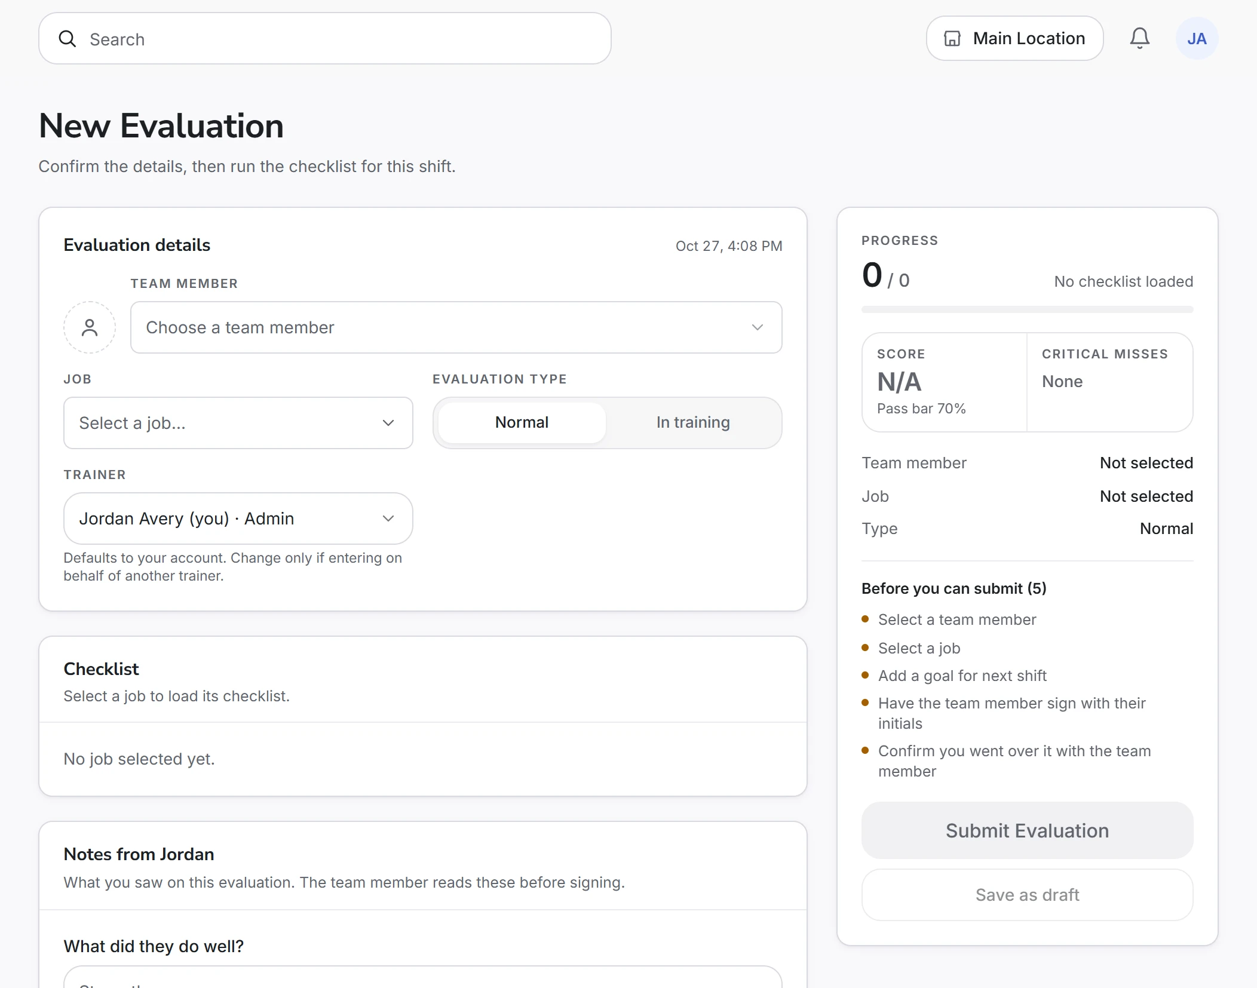Click the None value under Critical Misses
The height and width of the screenshot is (988, 1257).
pos(1062,382)
